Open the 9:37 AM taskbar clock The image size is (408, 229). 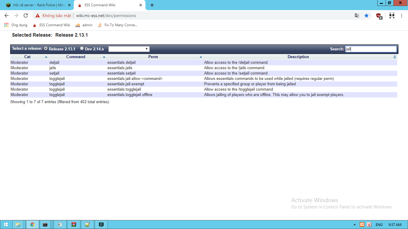click(395, 225)
